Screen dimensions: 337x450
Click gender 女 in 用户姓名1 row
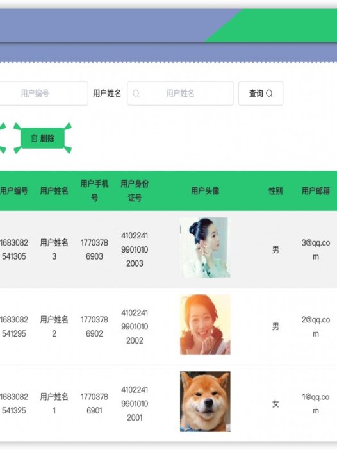[275, 403]
